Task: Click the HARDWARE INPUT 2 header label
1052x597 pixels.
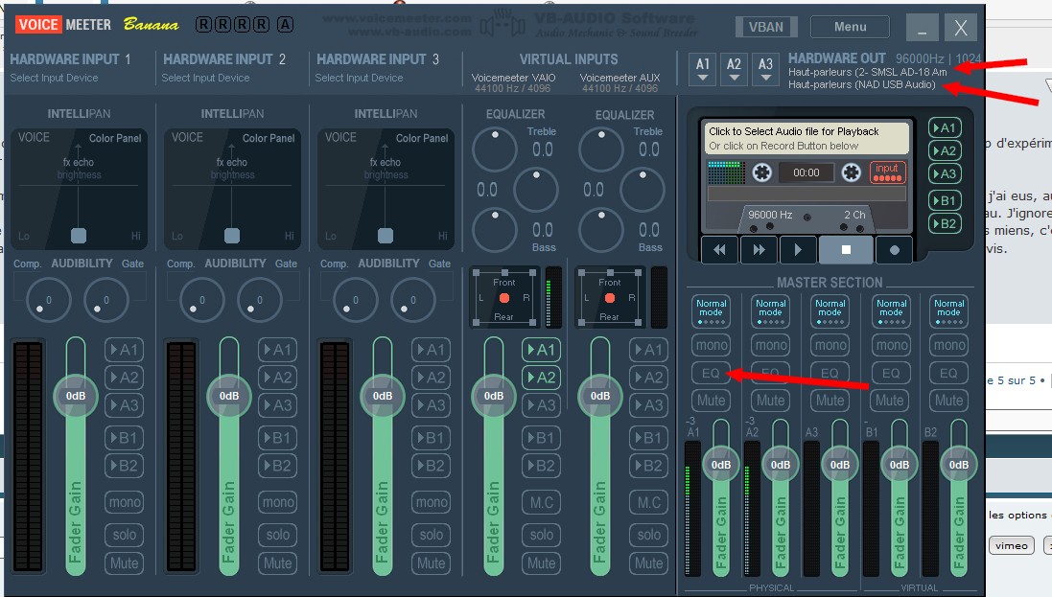Action: 224,59
